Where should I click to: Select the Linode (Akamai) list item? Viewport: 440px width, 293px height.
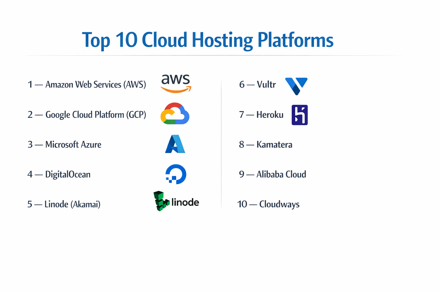[x=64, y=204]
